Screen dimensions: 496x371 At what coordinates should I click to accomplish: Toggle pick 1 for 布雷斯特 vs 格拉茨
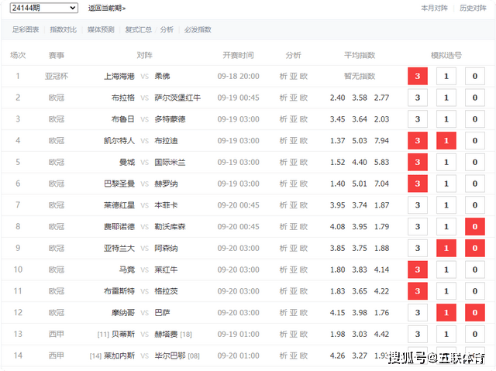click(x=446, y=291)
